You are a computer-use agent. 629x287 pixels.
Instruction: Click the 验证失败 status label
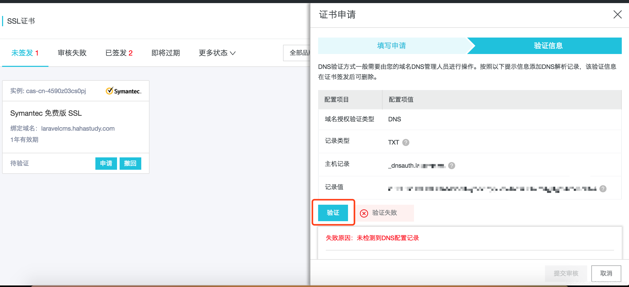pyautogui.click(x=384, y=213)
